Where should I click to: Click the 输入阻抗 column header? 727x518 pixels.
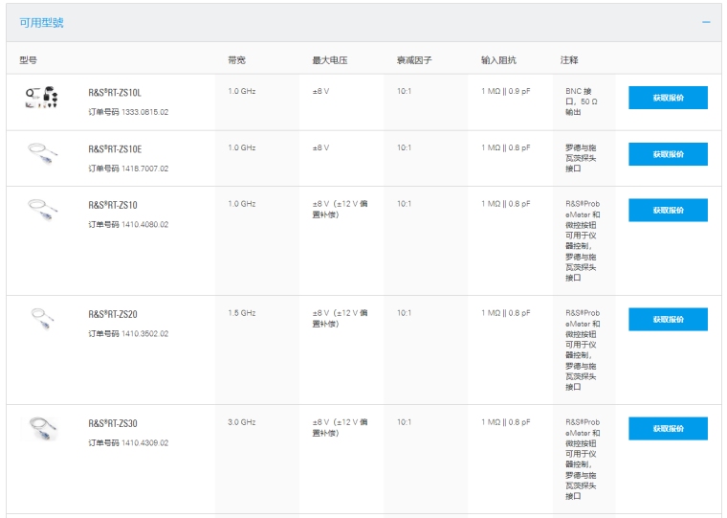(498, 60)
